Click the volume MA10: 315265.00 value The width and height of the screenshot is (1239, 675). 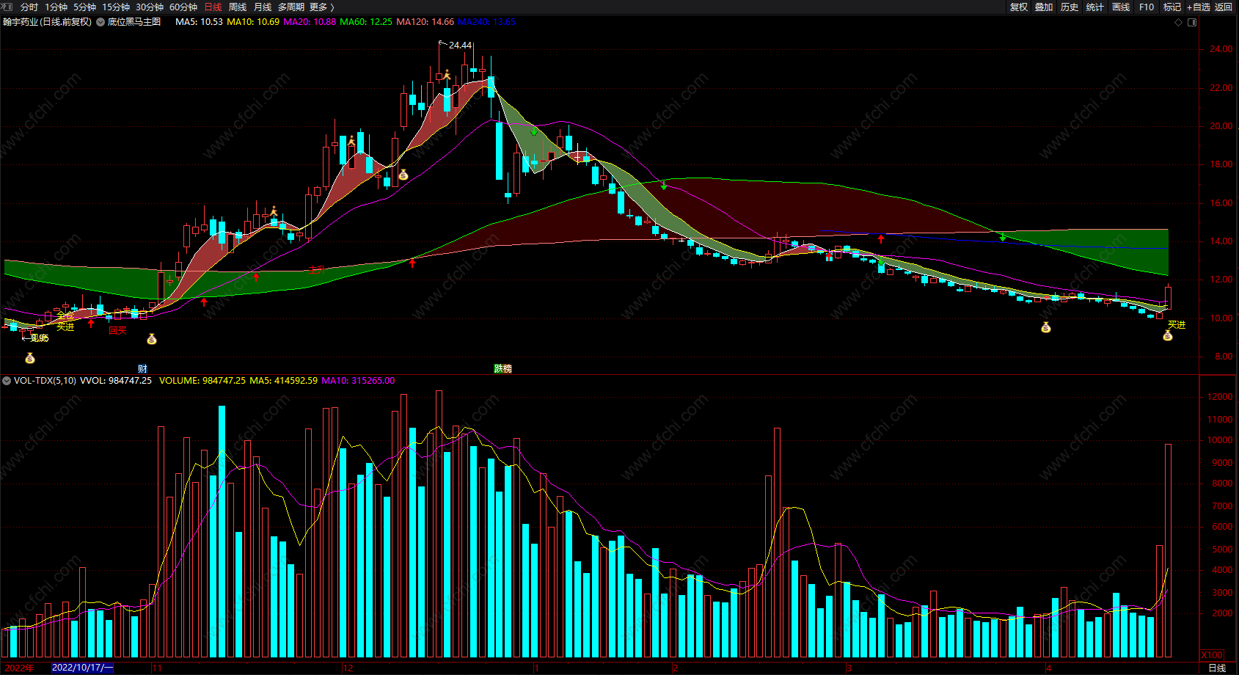[358, 380]
